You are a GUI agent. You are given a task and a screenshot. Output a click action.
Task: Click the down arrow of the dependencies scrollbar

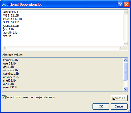click(125, 44)
